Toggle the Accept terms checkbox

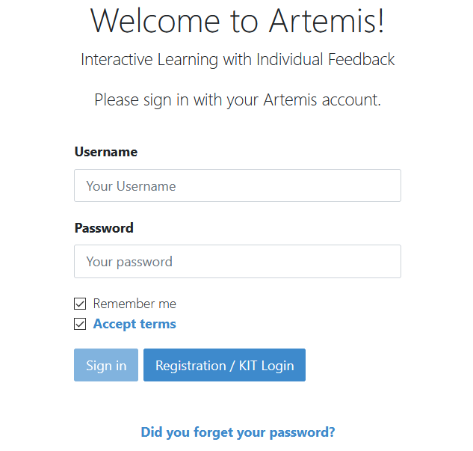click(80, 324)
